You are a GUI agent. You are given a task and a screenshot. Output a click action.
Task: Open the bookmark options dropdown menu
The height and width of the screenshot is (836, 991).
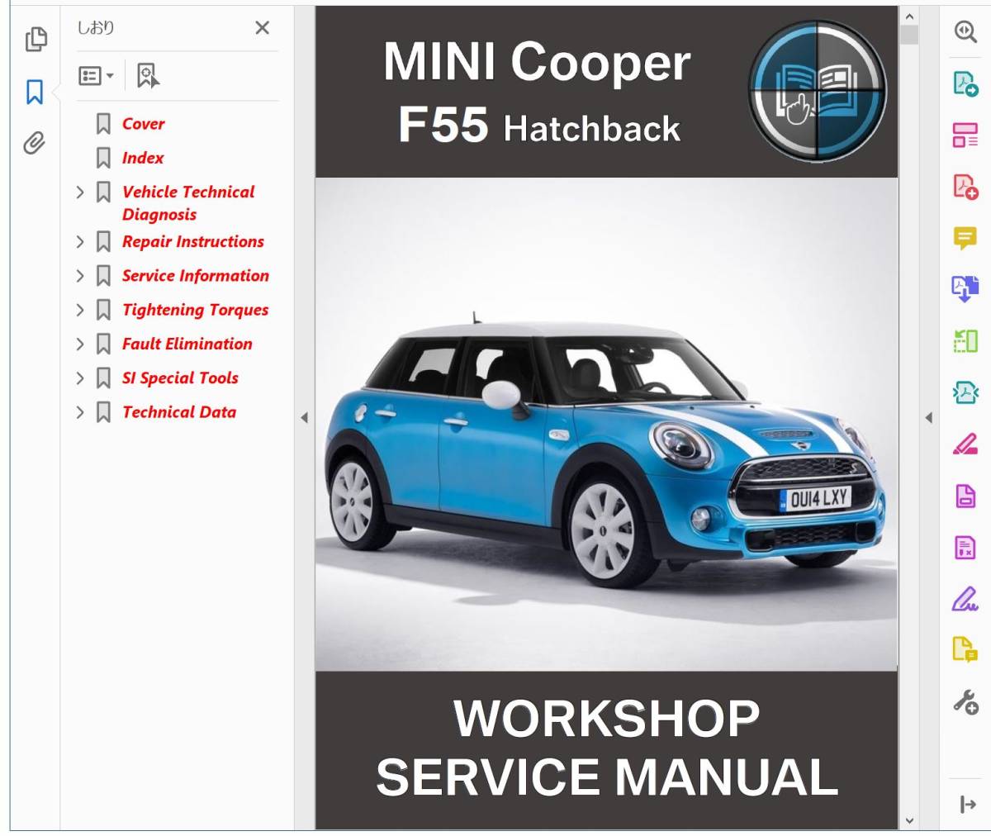point(96,76)
